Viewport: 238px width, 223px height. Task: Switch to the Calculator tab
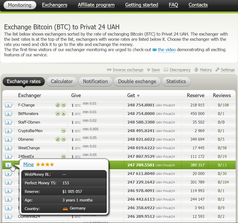(x=62, y=82)
